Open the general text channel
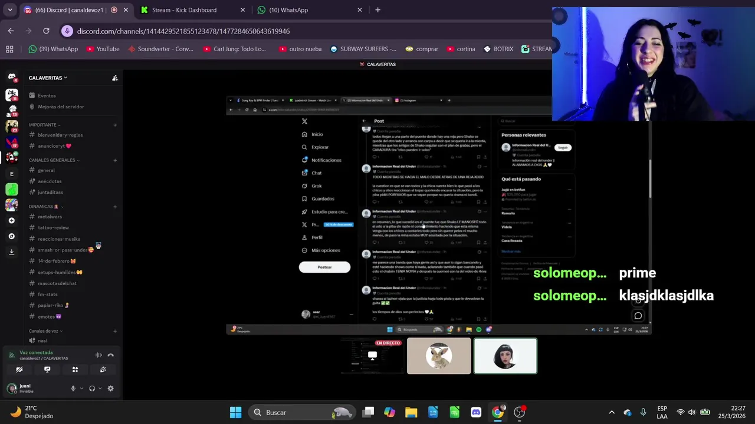The height and width of the screenshot is (424, 755). [46, 170]
